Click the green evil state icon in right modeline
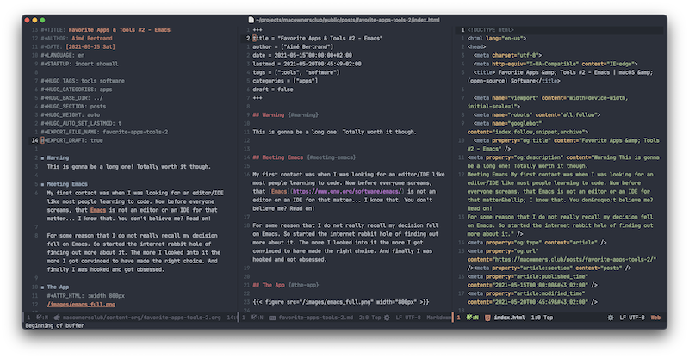This screenshot has height=358, width=689. [x=472, y=318]
